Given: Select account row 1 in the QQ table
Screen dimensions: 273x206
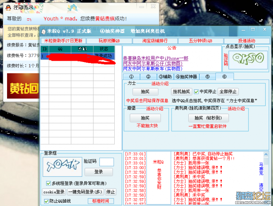Looking at the screenshot, I should (78, 56).
